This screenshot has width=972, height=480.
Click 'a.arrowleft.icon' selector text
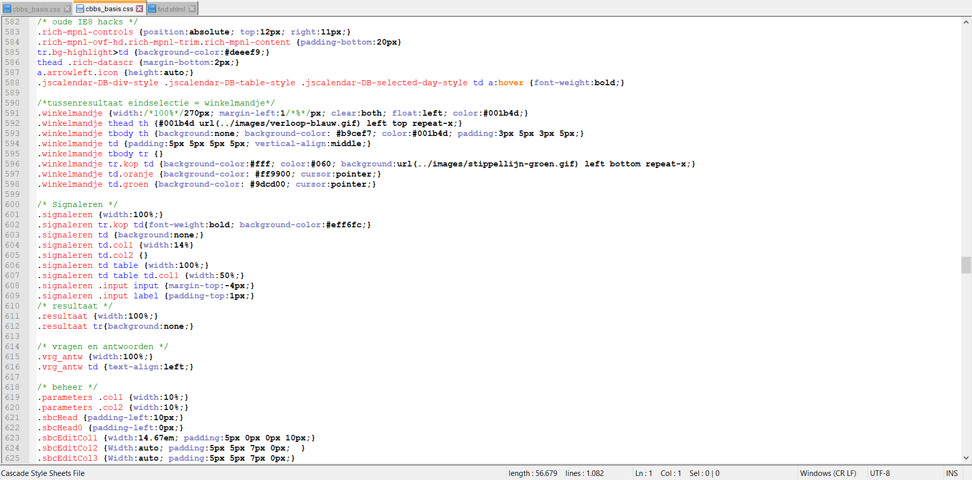click(x=77, y=73)
